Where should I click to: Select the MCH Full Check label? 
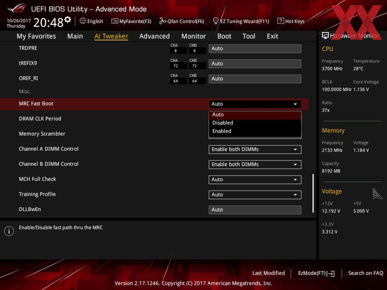tap(38, 179)
